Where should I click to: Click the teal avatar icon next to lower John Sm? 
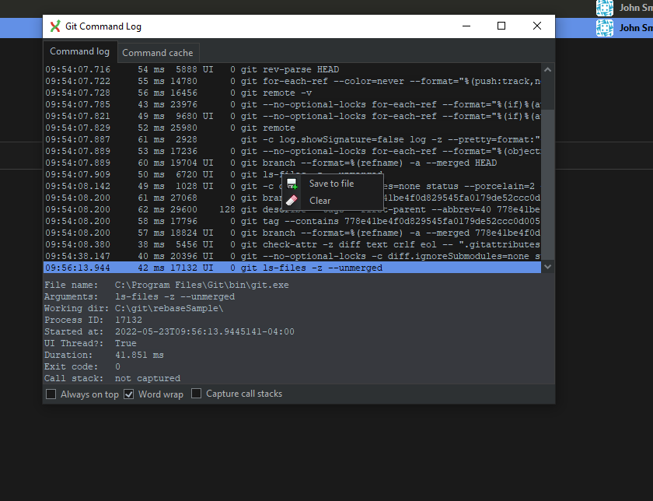(x=605, y=27)
